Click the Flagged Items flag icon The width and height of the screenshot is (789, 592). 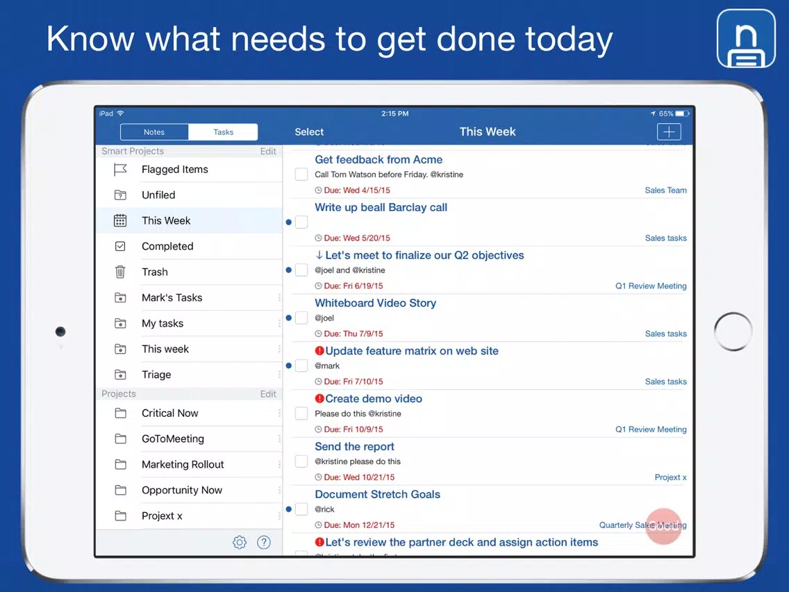pyautogui.click(x=120, y=170)
